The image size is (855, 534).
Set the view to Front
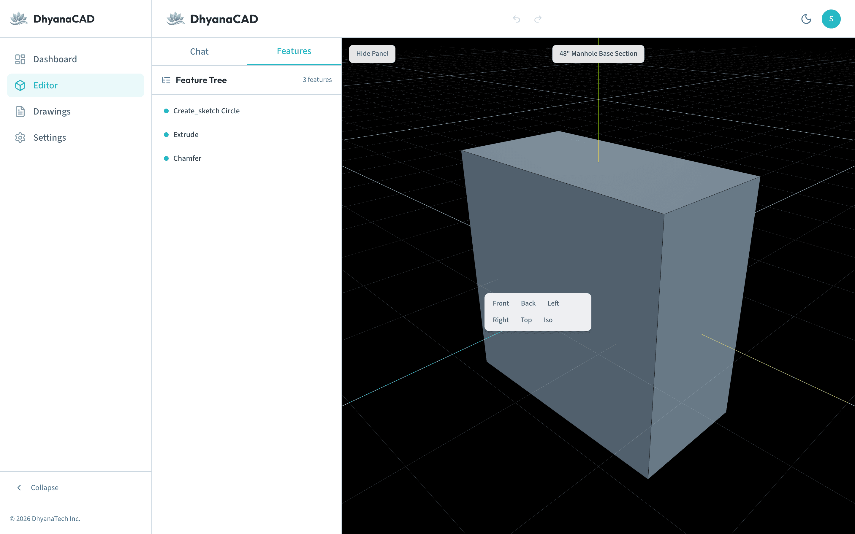501,303
